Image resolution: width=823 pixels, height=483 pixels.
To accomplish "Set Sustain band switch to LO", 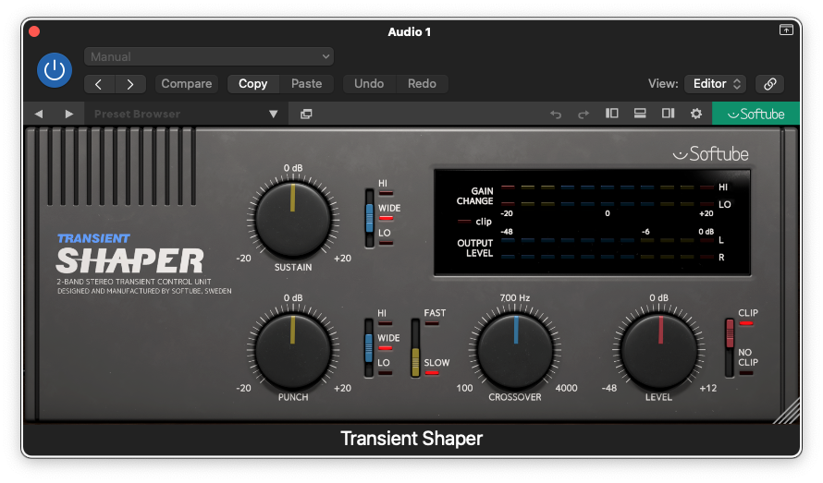I will coord(385,235).
